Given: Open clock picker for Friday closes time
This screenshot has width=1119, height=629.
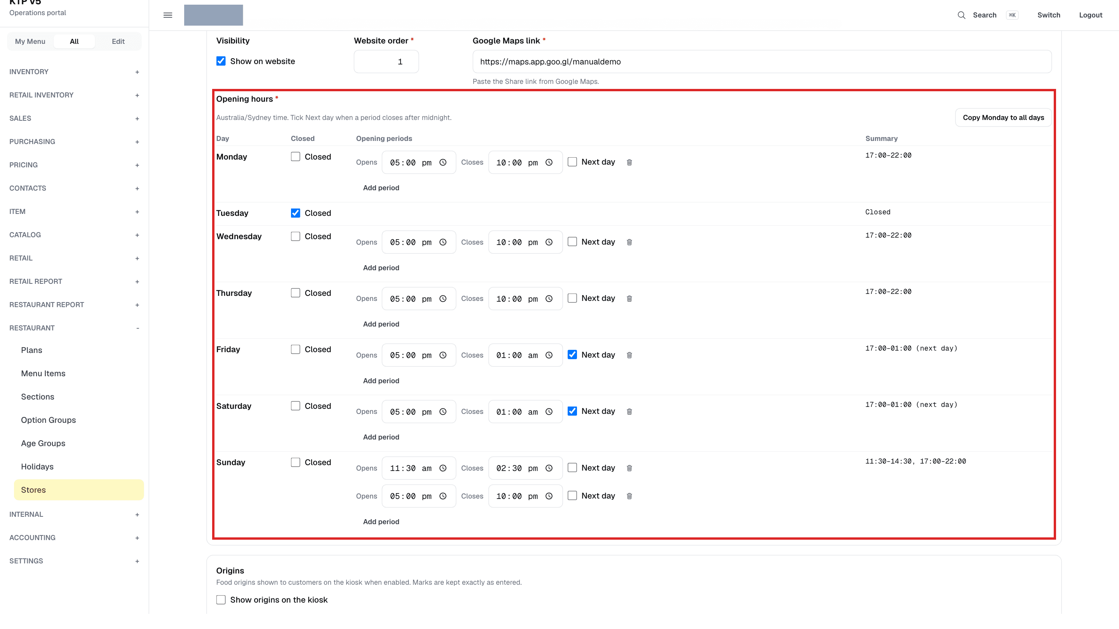Looking at the screenshot, I should pyautogui.click(x=549, y=355).
